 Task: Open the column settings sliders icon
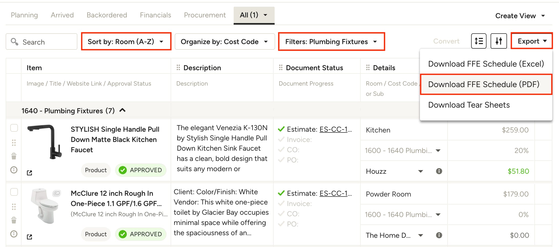coord(499,41)
